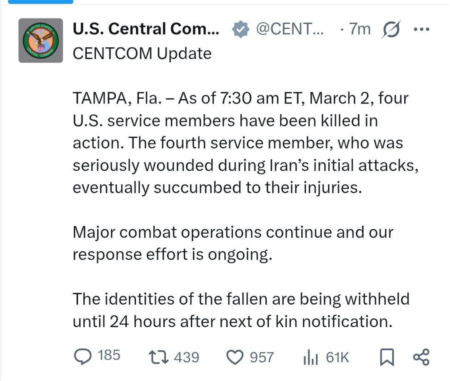Expand options from the ellipsis next to timestamp

pyautogui.click(x=422, y=29)
